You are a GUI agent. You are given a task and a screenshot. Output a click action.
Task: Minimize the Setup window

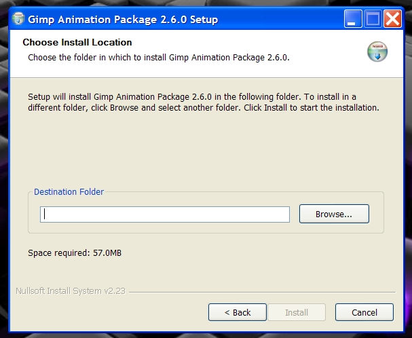point(353,19)
